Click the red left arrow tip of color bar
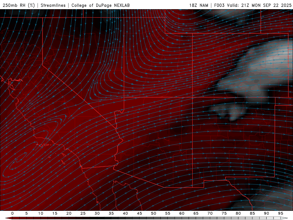The image size is (293, 220). click(8, 218)
